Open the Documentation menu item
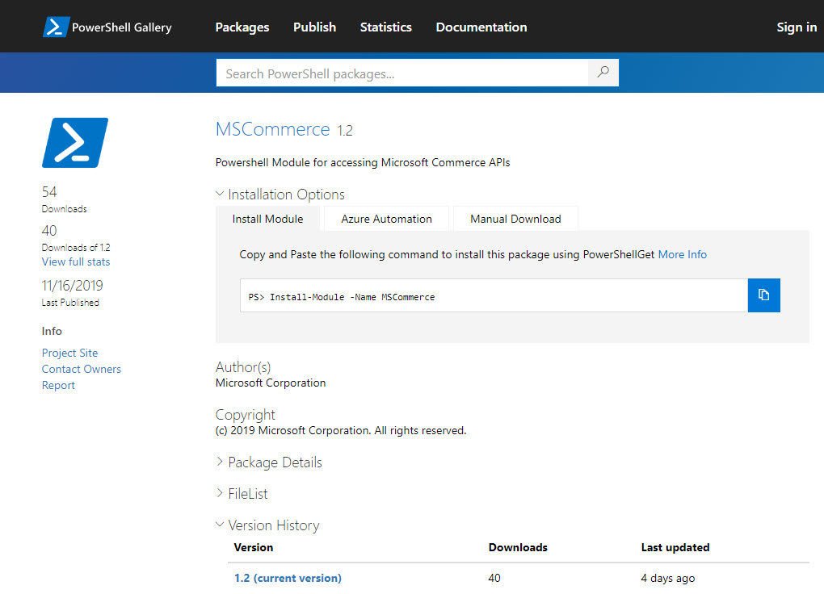Image resolution: width=824 pixels, height=594 pixels. (x=481, y=27)
